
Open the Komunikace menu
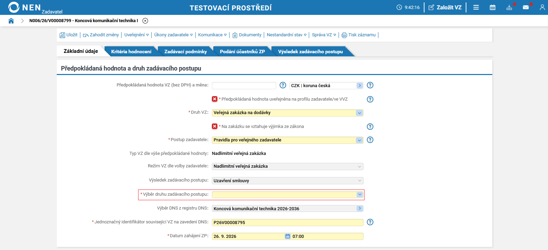[212, 35]
